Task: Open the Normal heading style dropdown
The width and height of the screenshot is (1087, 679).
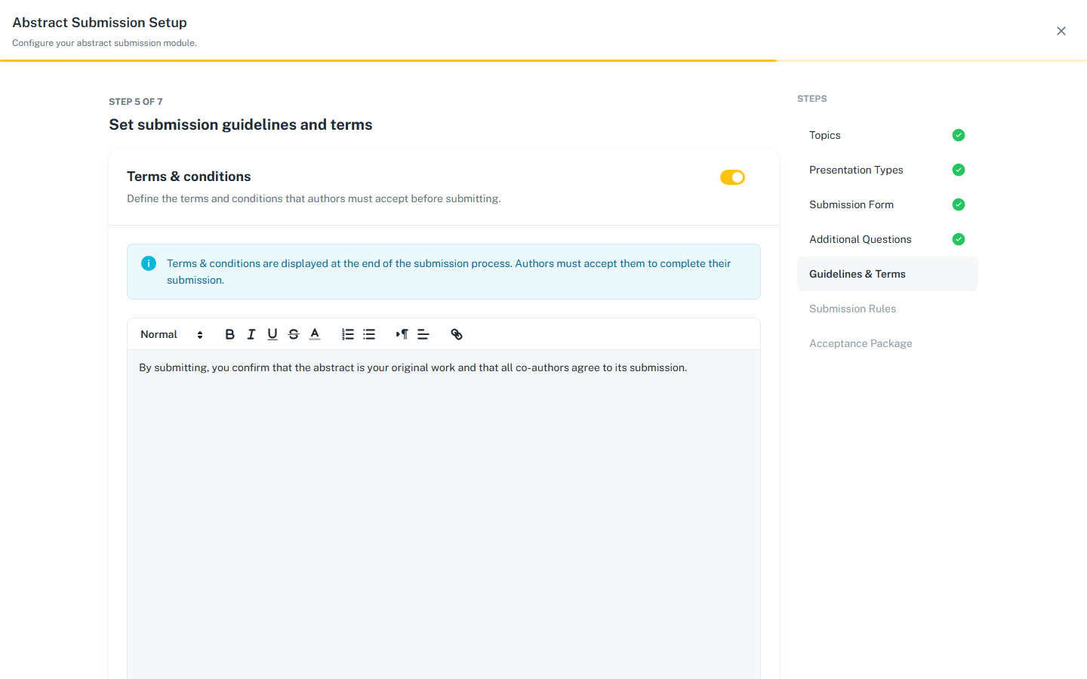Action: 172,334
